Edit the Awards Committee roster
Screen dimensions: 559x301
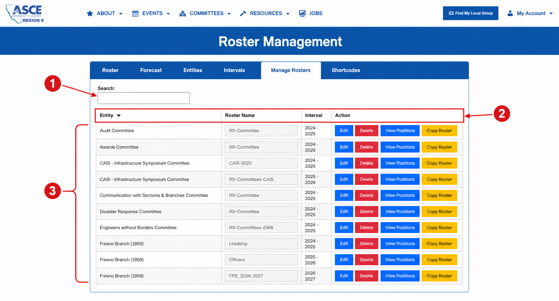click(344, 147)
